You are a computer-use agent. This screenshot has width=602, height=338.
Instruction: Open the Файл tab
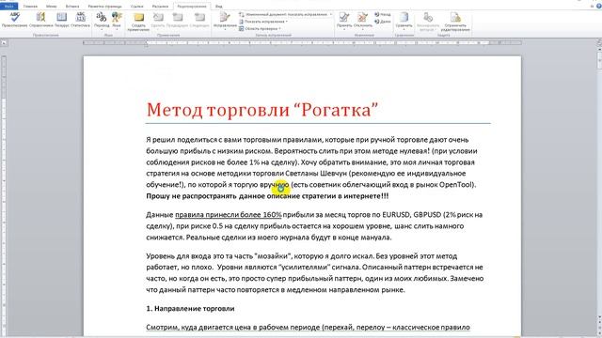pyautogui.click(x=8, y=7)
